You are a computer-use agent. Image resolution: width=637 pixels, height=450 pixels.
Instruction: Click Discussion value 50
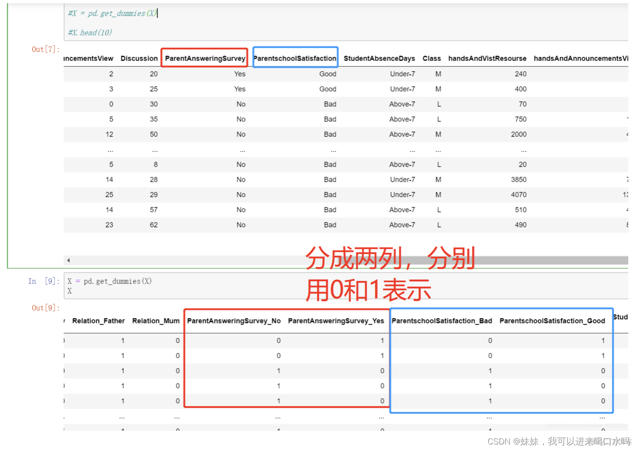[154, 134]
